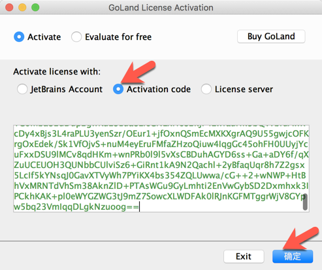Click the code line starting with hVxMRNTdVhSm38

(x=161, y=186)
